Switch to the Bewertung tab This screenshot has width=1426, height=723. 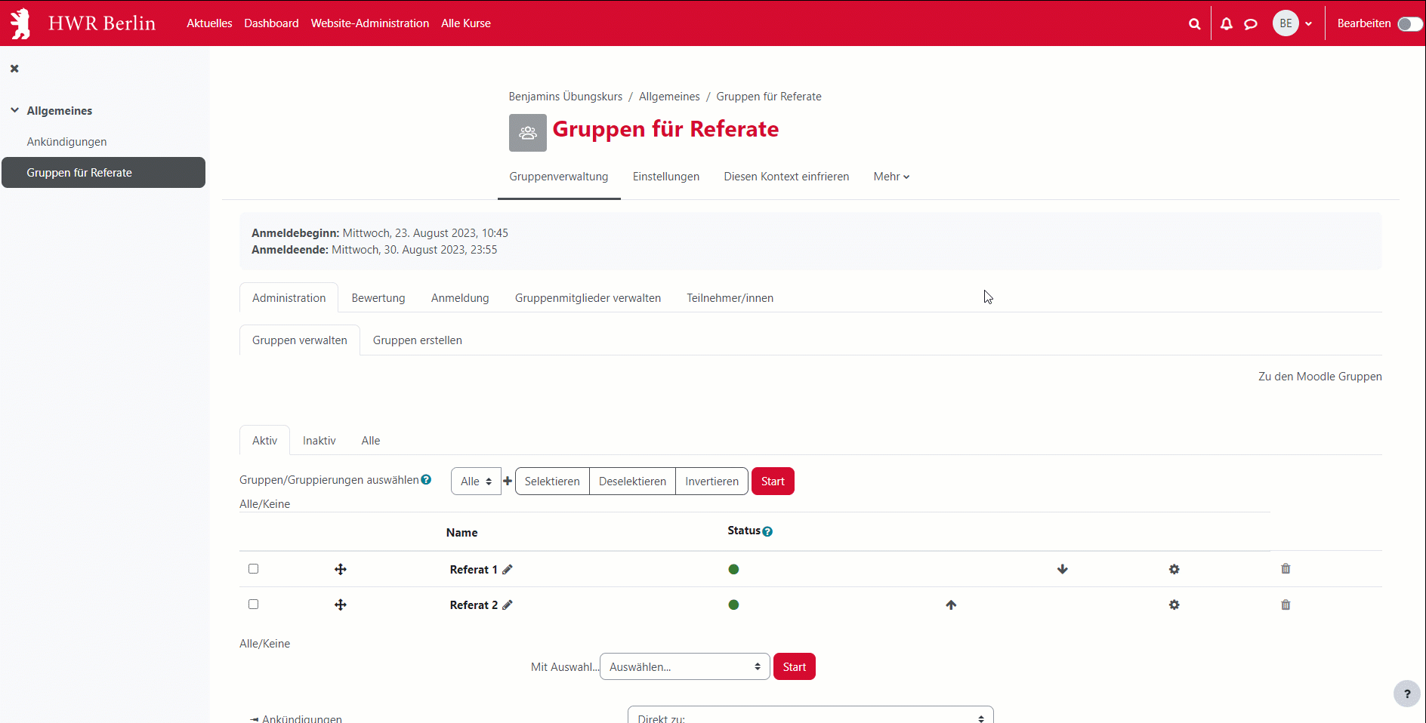378,298
